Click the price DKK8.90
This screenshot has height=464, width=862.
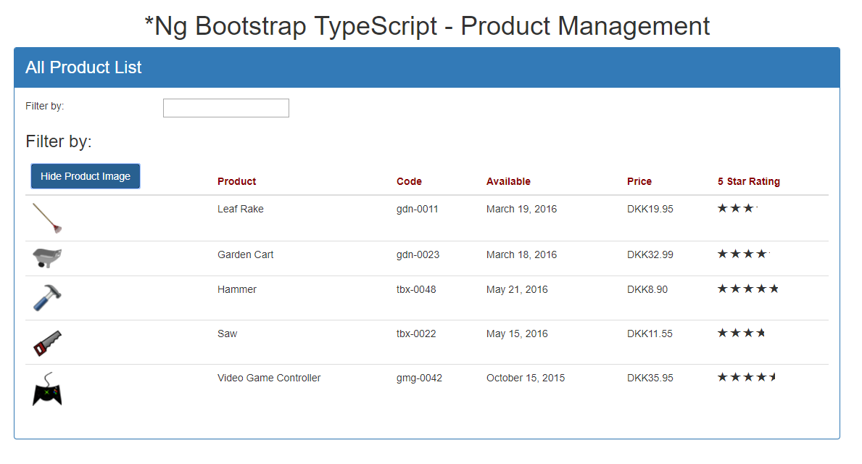point(647,289)
